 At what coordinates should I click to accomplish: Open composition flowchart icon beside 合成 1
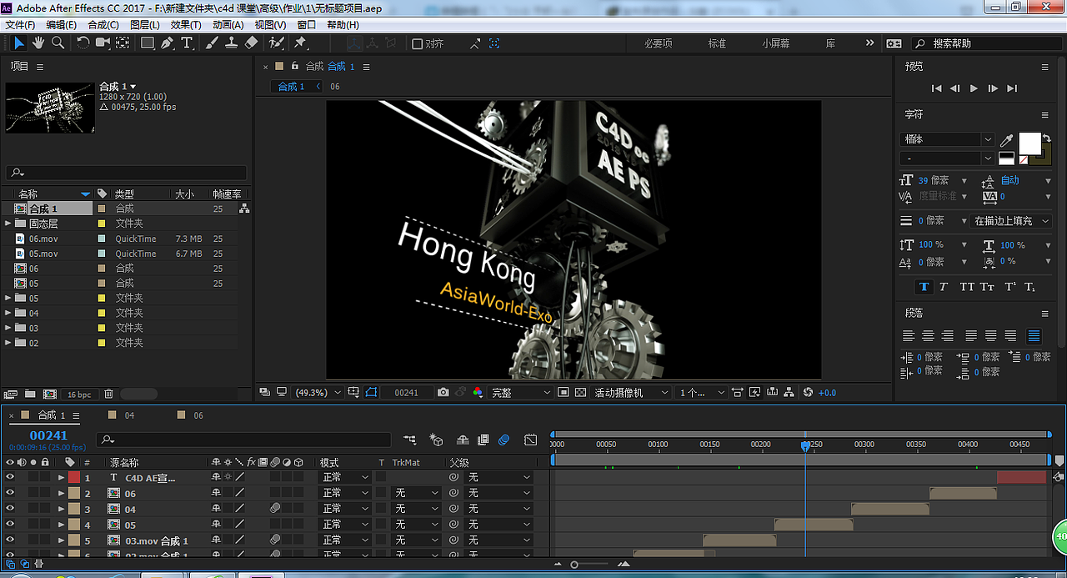click(244, 209)
